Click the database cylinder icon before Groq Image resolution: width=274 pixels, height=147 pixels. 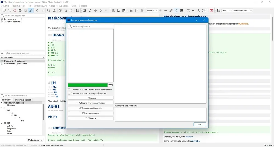(218, 10)
